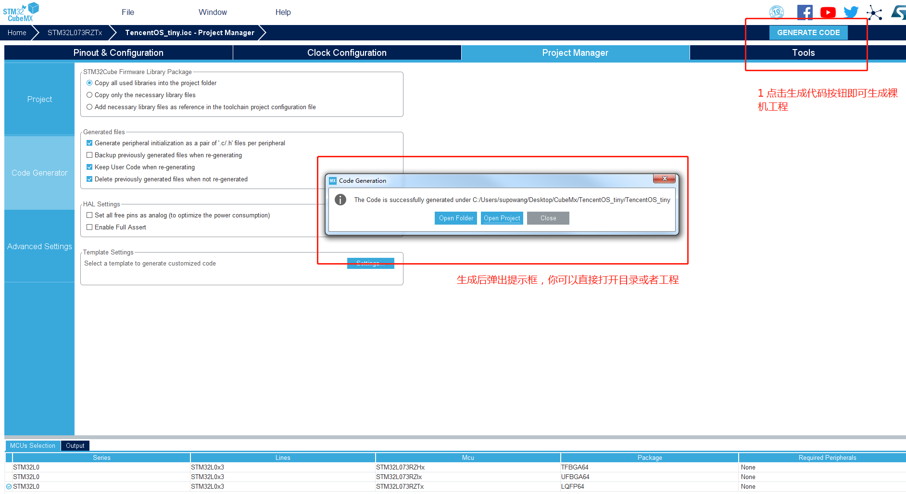This screenshot has height=494, width=906.
Task: Click Open Folder in the dialog
Action: (455, 218)
